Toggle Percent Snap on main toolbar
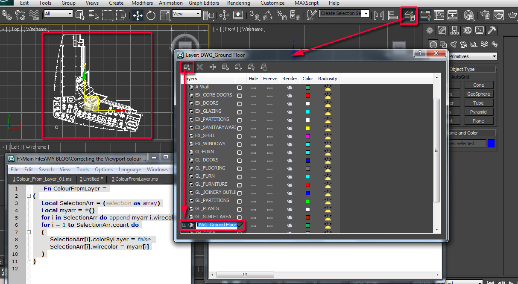The height and width of the screenshot is (284, 518). [281, 15]
